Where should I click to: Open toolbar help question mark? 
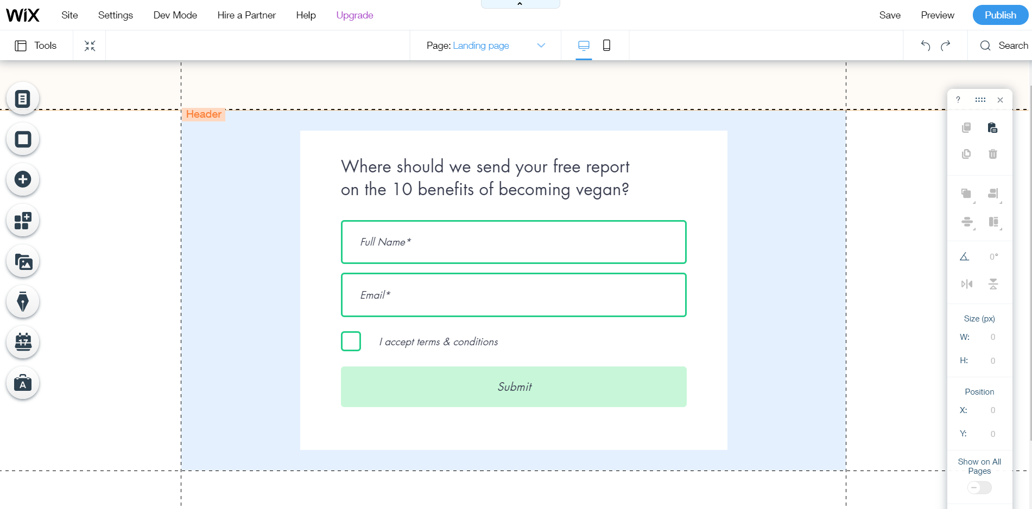click(958, 100)
